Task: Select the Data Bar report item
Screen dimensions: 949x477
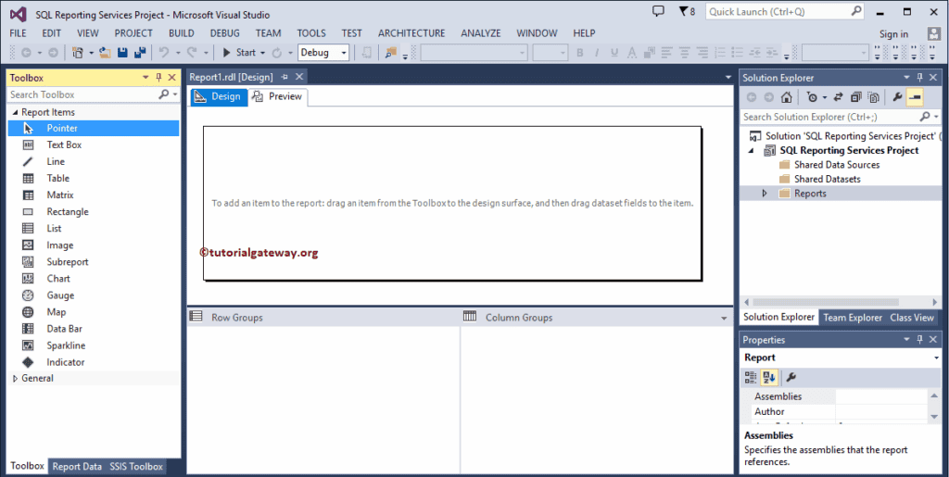Action: (94, 329)
